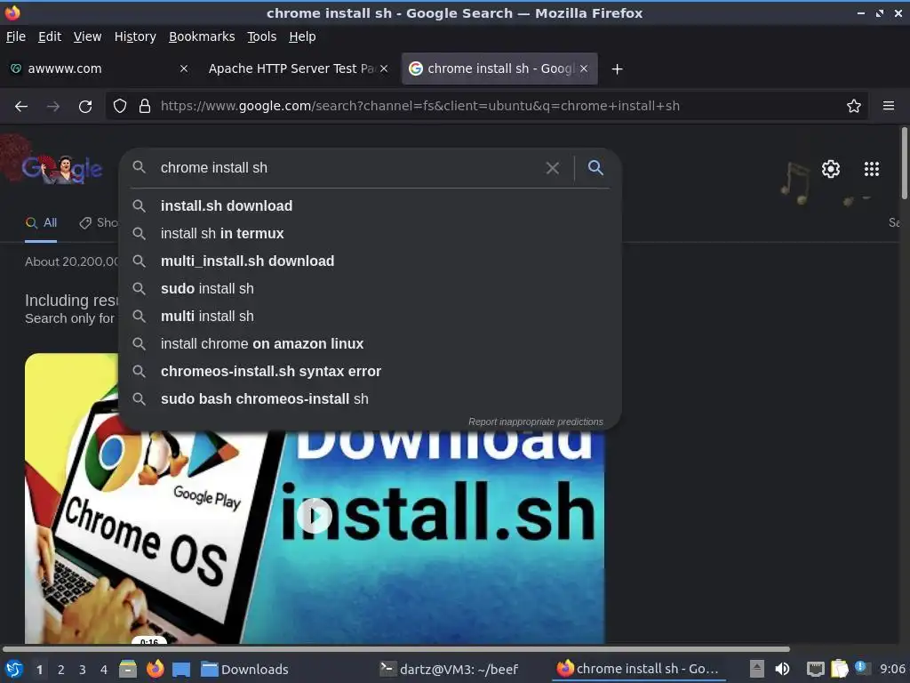Switch to workspace 1

[39, 670]
